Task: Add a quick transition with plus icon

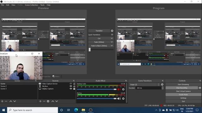Action: [112, 35]
